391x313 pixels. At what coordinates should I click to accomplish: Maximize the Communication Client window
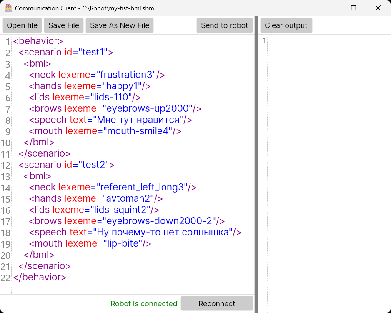pyautogui.click(x=353, y=8)
